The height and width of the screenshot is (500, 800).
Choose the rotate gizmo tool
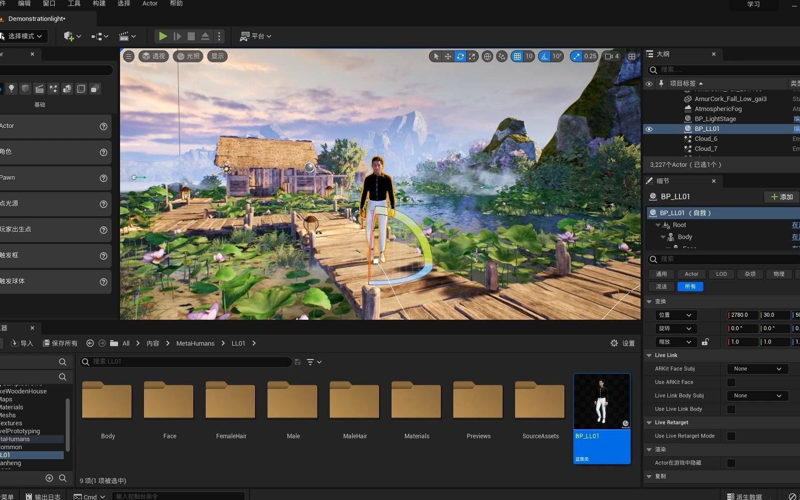(460, 56)
